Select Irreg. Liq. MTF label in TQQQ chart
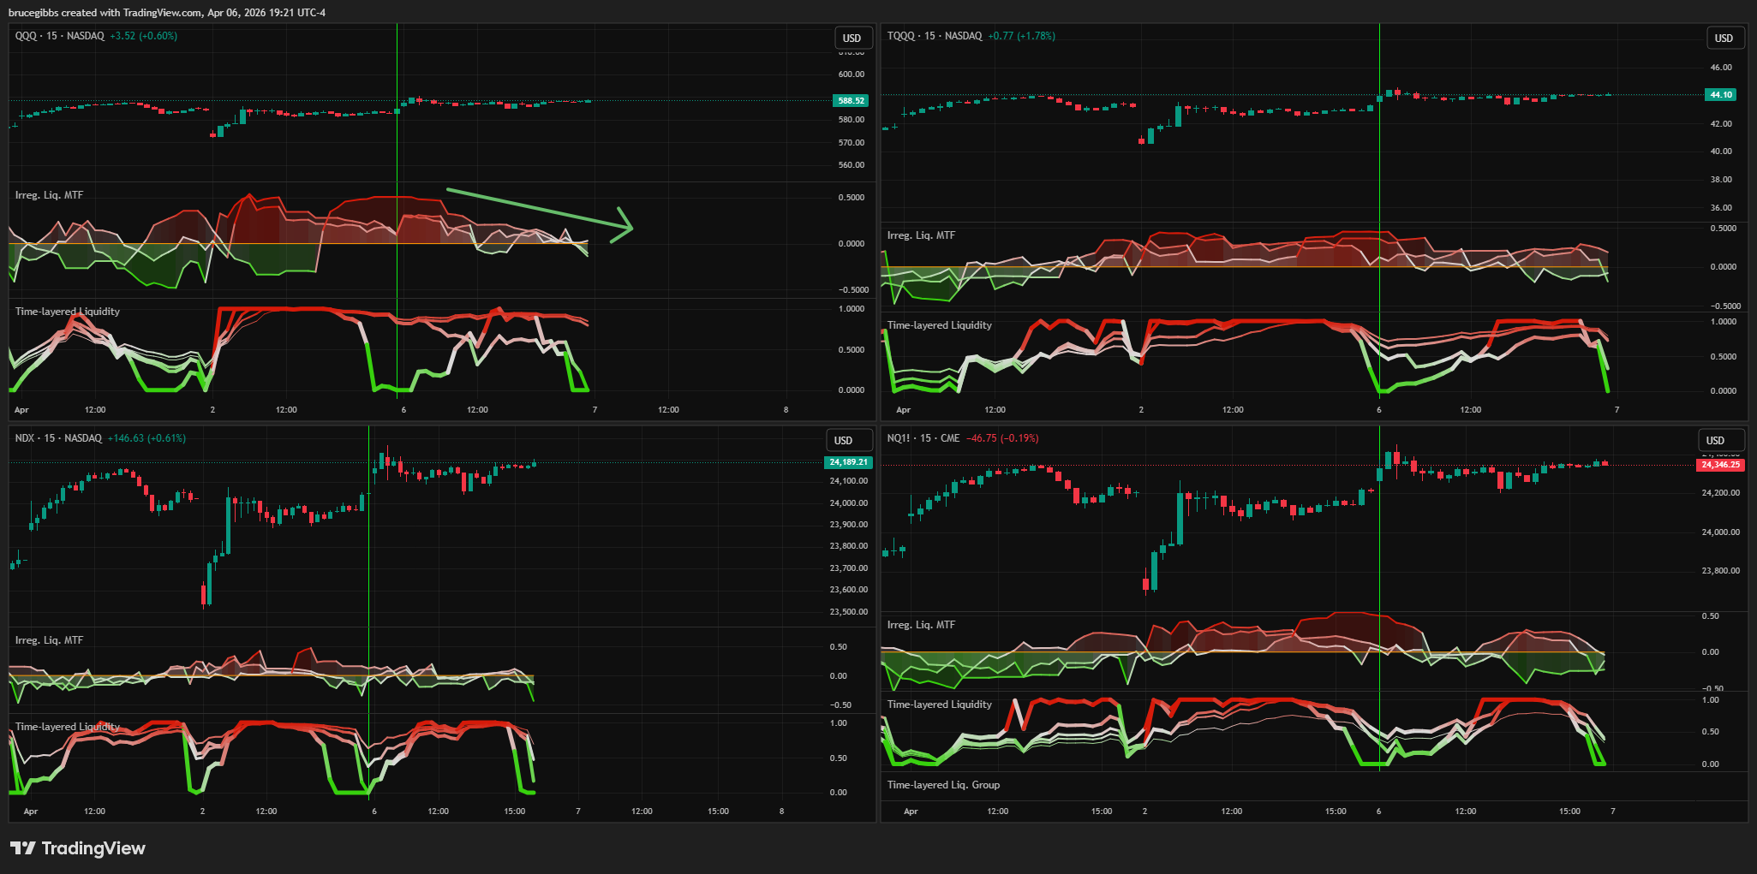The height and width of the screenshot is (874, 1757). (x=921, y=235)
